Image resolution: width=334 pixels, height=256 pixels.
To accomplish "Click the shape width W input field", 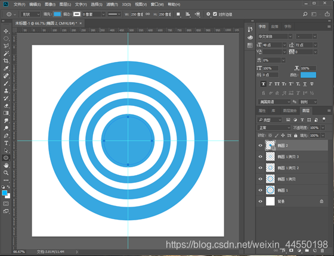I will 137,14.
